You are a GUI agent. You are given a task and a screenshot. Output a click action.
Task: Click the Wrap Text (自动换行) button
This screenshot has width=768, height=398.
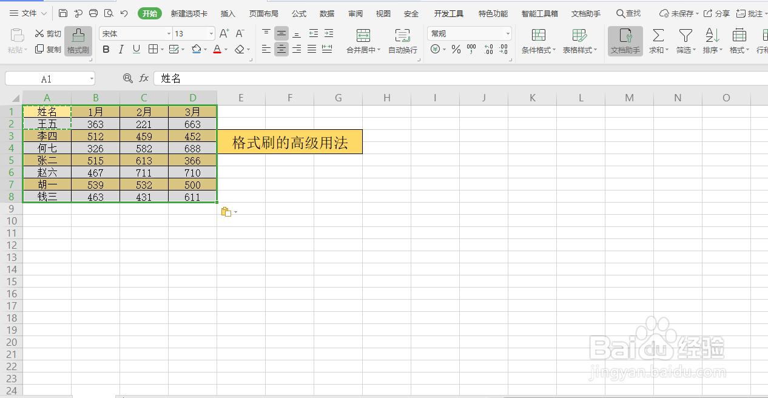click(x=403, y=41)
